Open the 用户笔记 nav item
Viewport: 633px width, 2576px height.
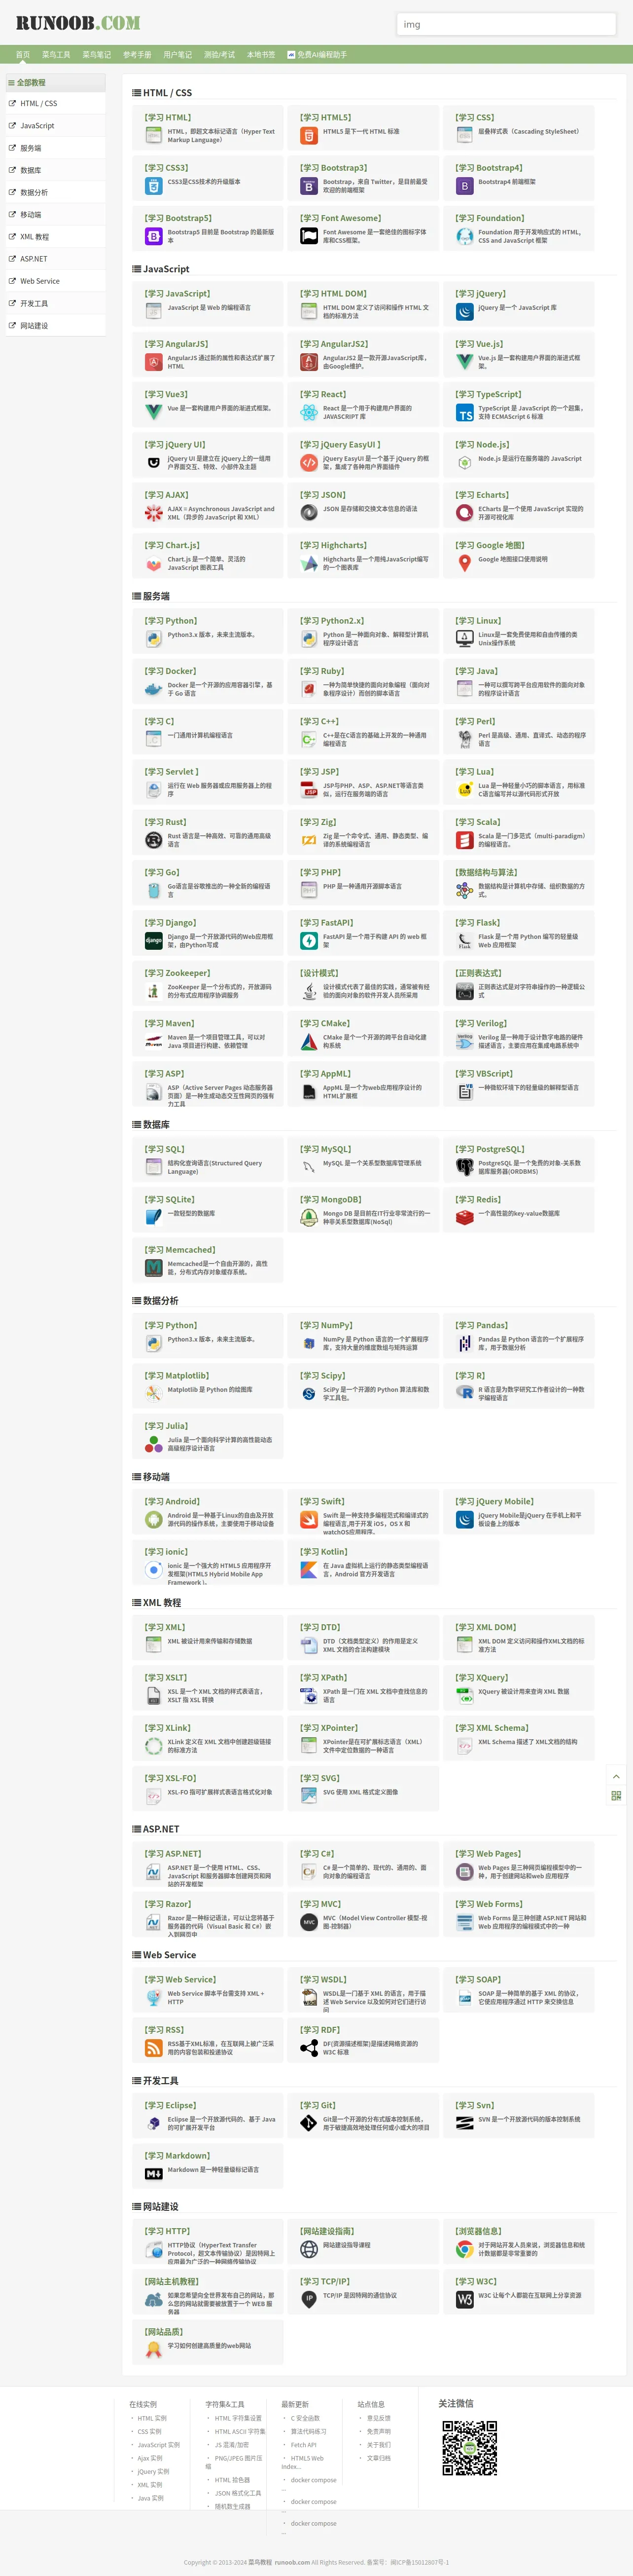point(177,55)
